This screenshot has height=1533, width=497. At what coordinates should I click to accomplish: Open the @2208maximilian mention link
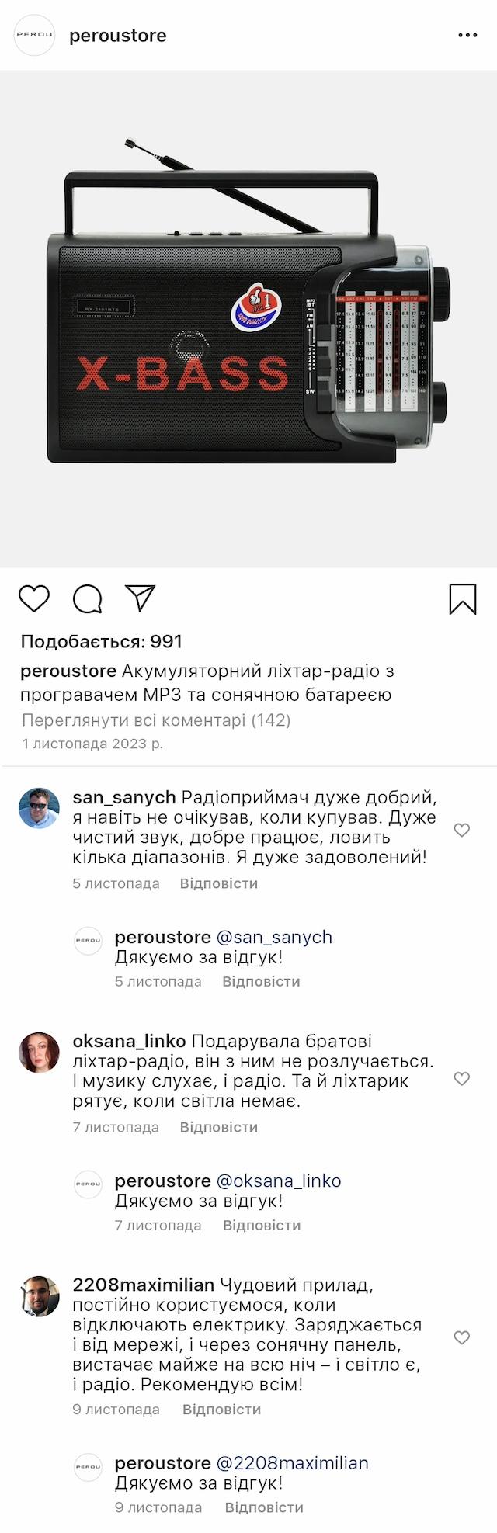pyautogui.click(x=292, y=1463)
